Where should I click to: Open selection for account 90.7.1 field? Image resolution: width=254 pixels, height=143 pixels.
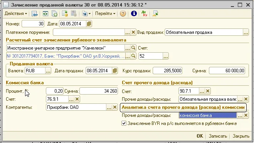tap(202, 91)
